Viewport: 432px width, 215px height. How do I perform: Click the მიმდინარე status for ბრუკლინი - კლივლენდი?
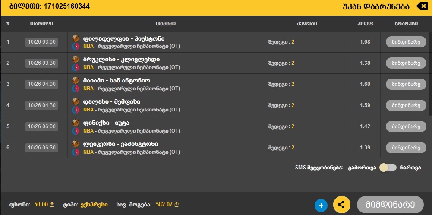(x=406, y=63)
